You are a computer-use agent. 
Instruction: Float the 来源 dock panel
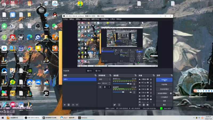(x=154, y=75)
